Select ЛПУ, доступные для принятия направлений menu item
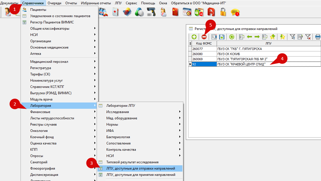The width and height of the screenshot is (321, 181). pos(141,175)
